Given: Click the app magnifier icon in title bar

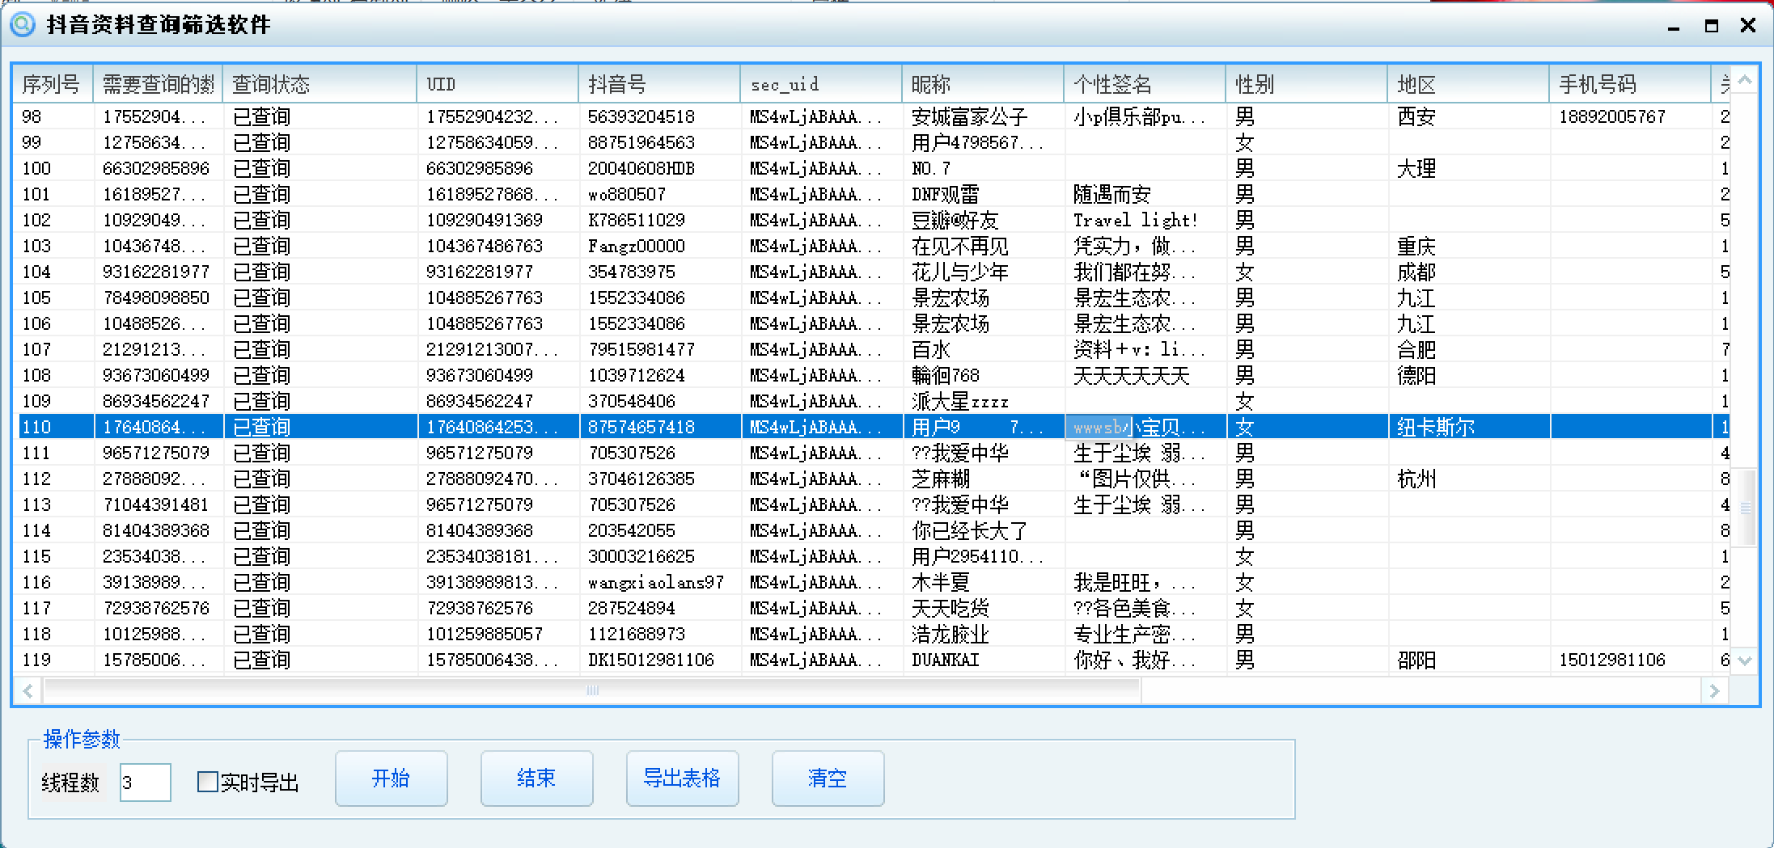Looking at the screenshot, I should [23, 24].
